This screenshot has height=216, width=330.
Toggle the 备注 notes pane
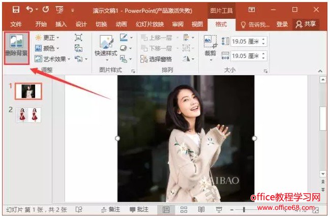(110, 209)
